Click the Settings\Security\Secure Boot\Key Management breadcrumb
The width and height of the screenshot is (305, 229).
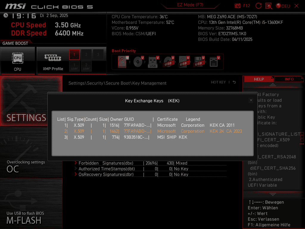tap(117, 83)
